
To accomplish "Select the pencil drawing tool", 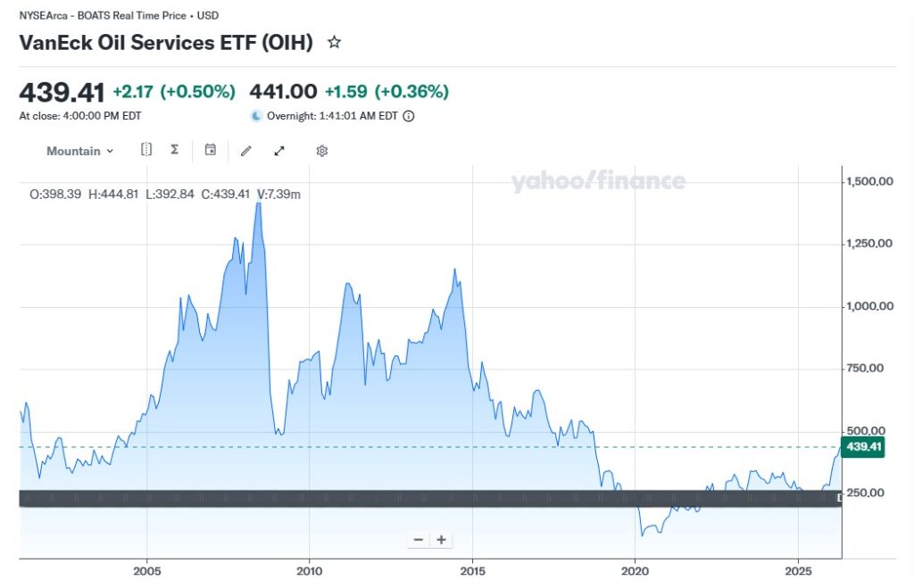I will point(246,151).
